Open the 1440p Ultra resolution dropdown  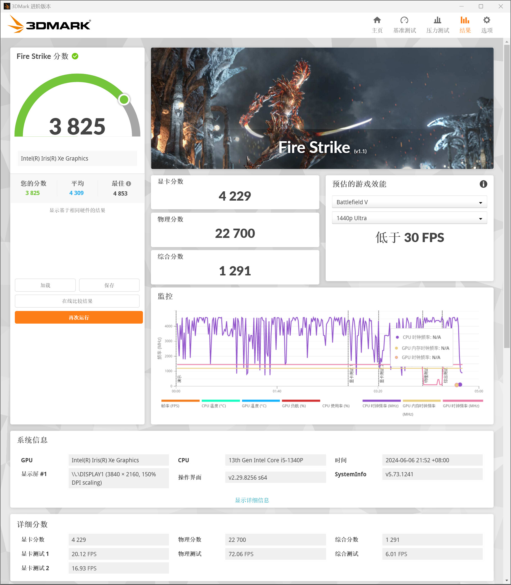(409, 218)
